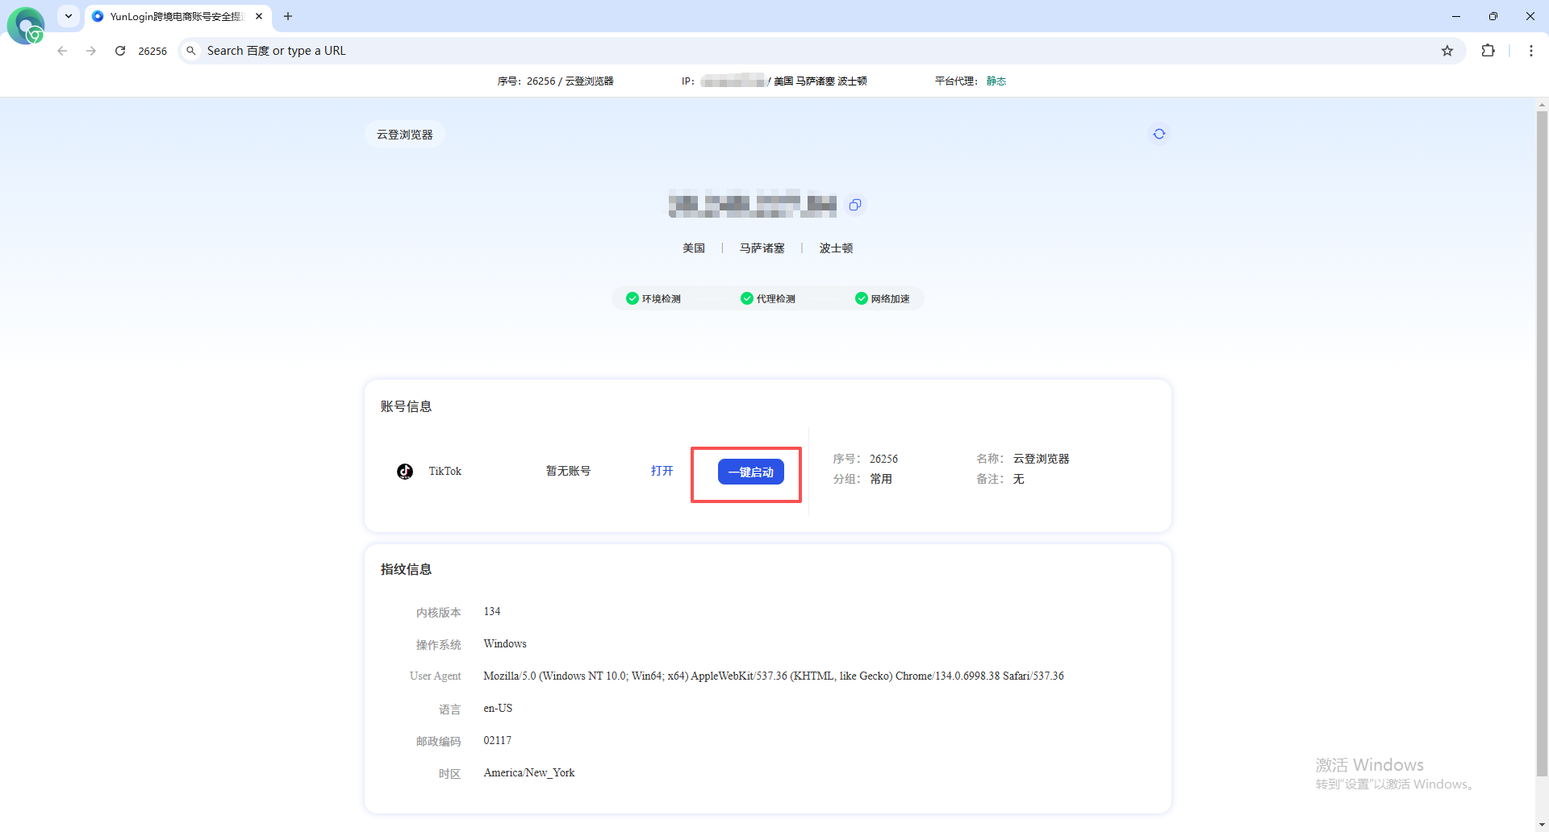Select the TikTok platform icon

[x=404, y=471]
